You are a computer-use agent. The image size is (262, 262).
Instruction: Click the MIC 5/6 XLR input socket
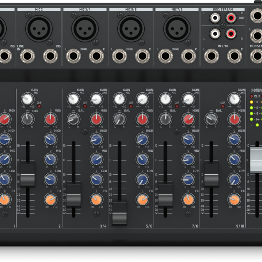131,29
